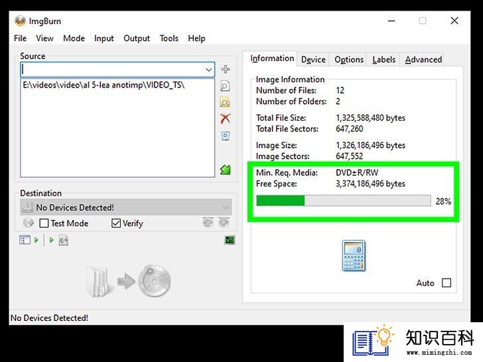The width and height of the screenshot is (483, 362).
Task: Remove selected source with red X
Action: [x=225, y=119]
